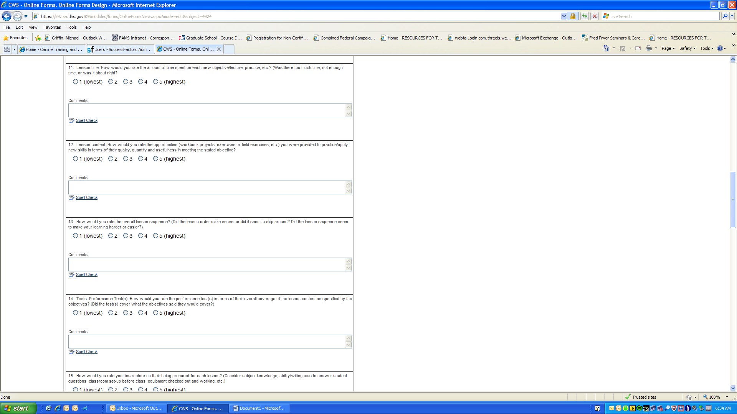The height and width of the screenshot is (414, 737).
Task: Click the Quick Tabs grid icon
Action: click(7, 49)
